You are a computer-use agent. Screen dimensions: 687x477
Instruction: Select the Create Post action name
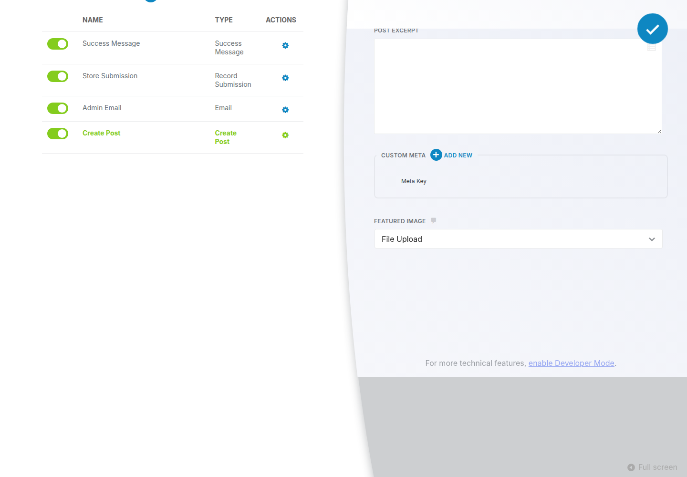(102, 133)
